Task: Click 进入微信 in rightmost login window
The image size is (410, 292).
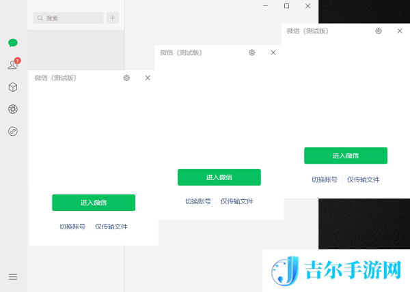Action: (x=346, y=156)
